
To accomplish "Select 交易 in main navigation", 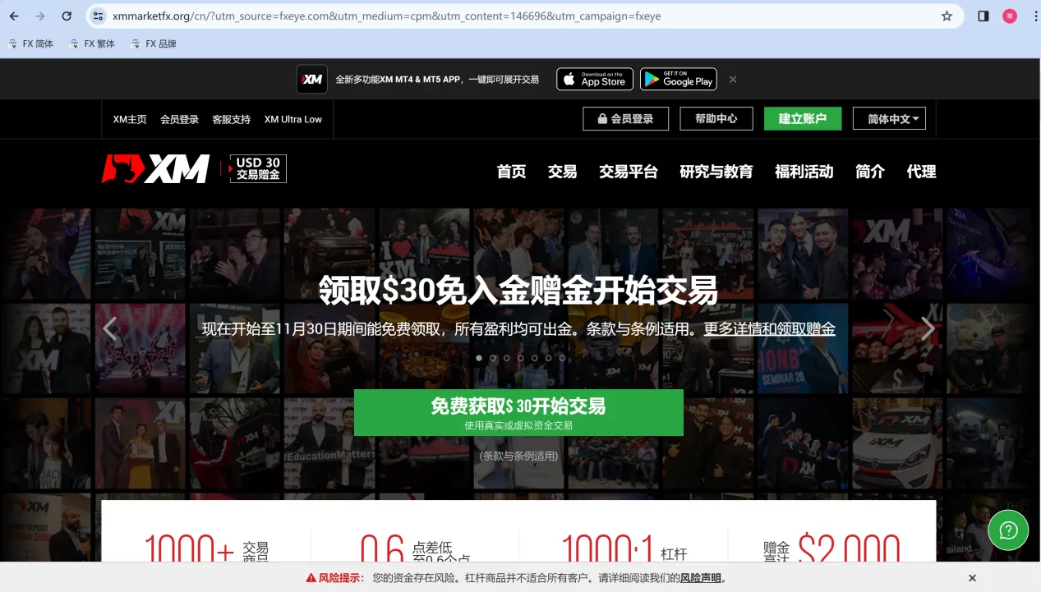I will (562, 172).
